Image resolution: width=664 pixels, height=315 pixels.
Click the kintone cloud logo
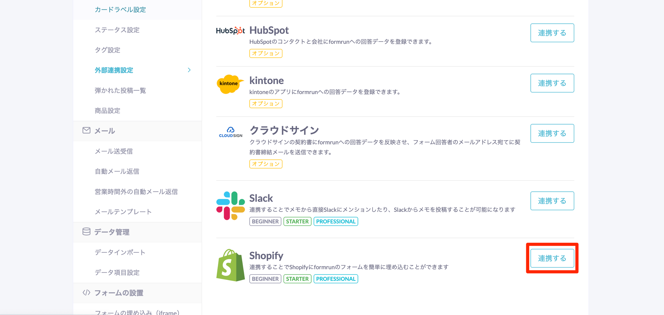pos(230,84)
